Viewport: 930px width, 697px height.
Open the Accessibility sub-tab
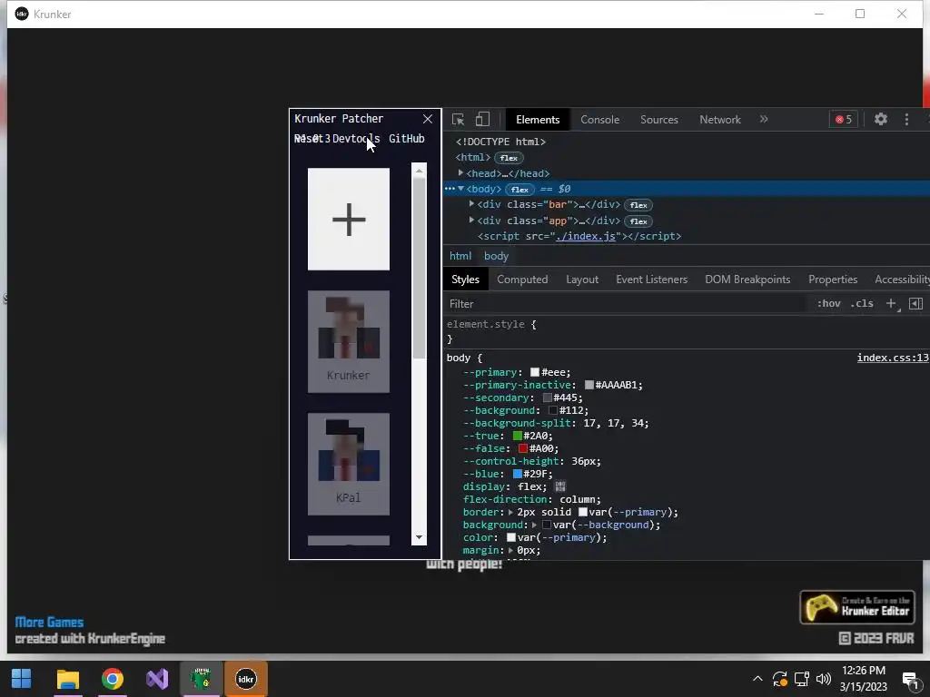[x=902, y=280]
